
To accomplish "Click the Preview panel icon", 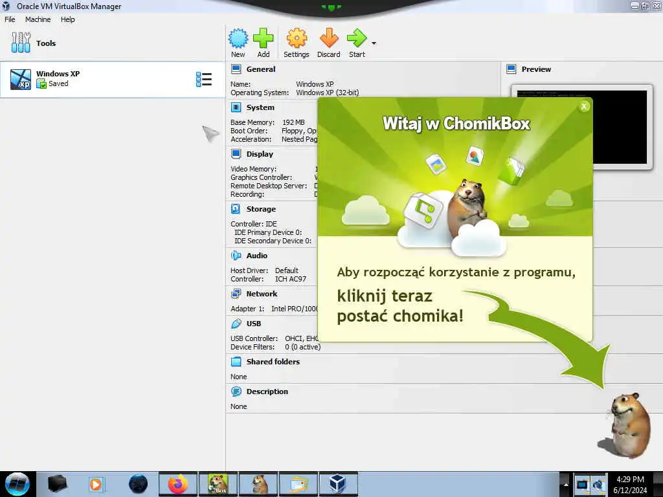I will pyautogui.click(x=511, y=69).
